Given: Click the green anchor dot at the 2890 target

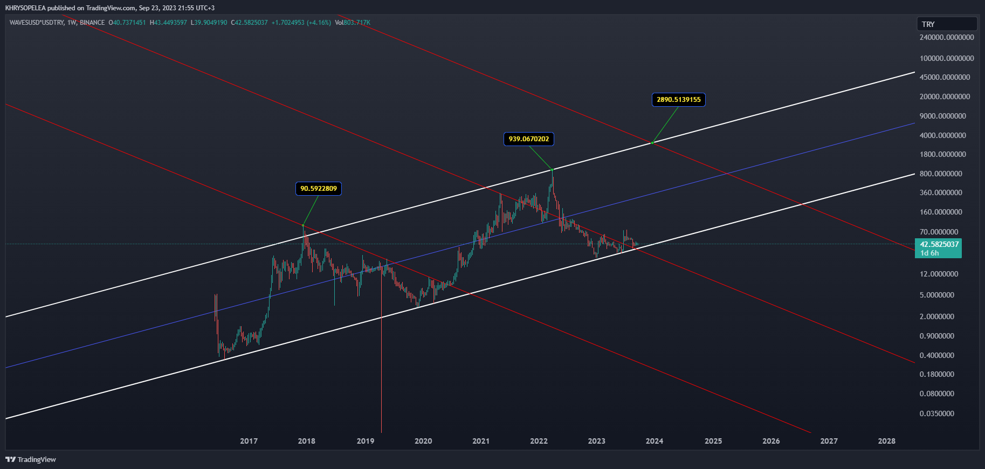Looking at the screenshot, I should point(652,143).
